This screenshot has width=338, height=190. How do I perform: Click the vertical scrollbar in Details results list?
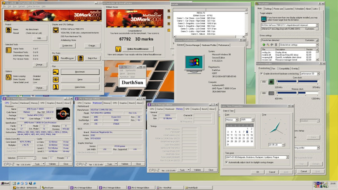coord(246,22)
